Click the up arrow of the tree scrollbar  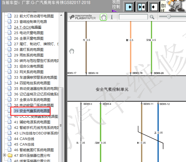coord(61,15)
